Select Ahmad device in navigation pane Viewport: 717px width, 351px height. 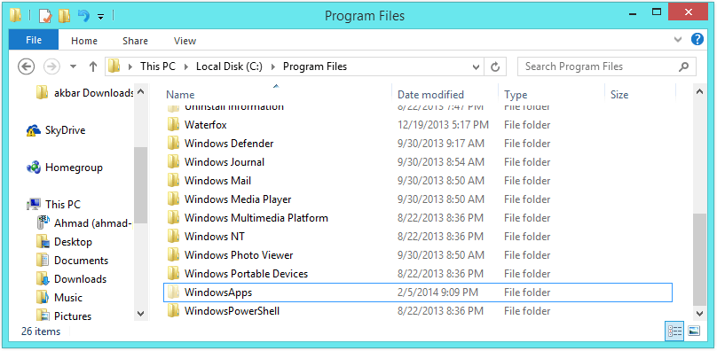click(x=84, y=223)
